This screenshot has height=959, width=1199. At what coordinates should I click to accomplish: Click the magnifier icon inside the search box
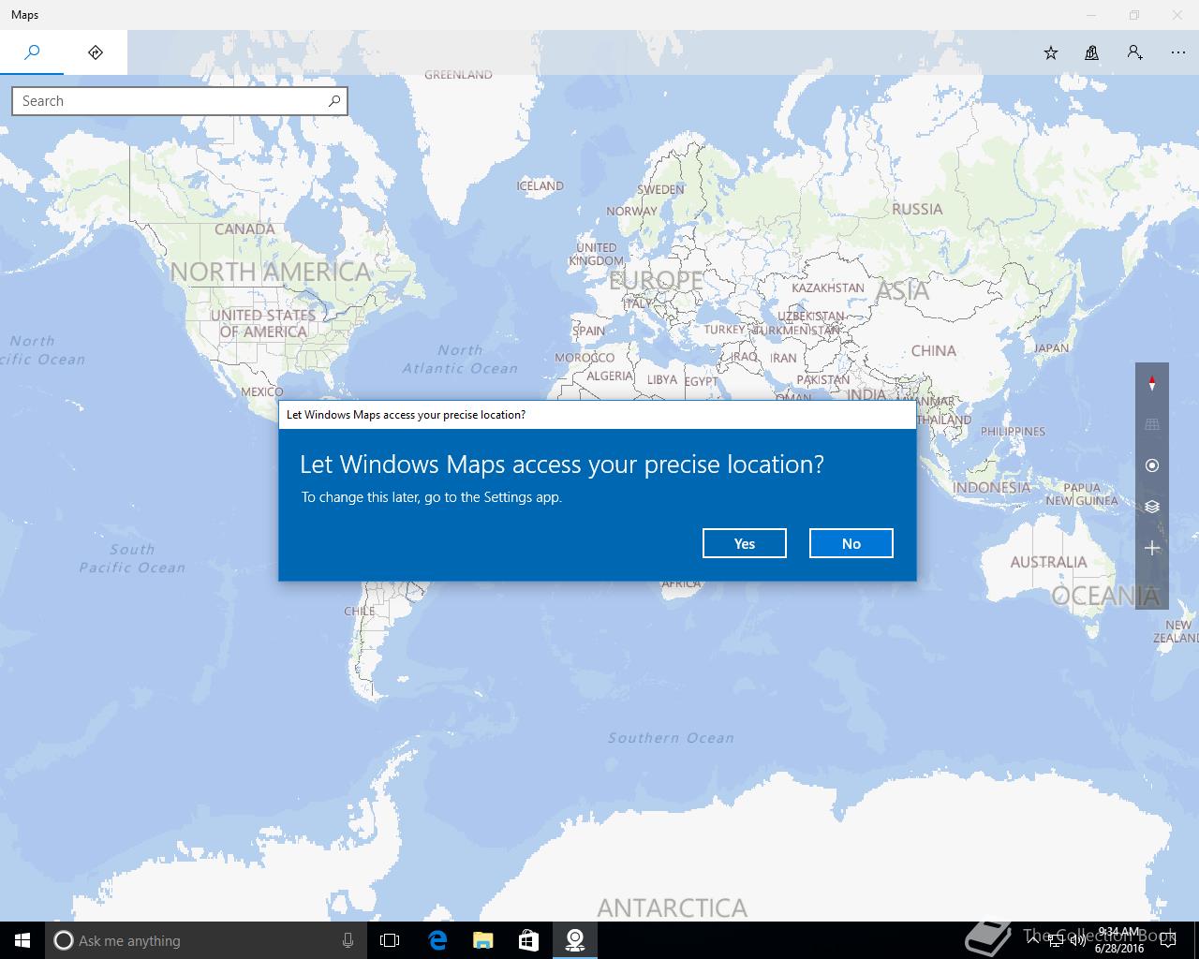tap(334, 101)
